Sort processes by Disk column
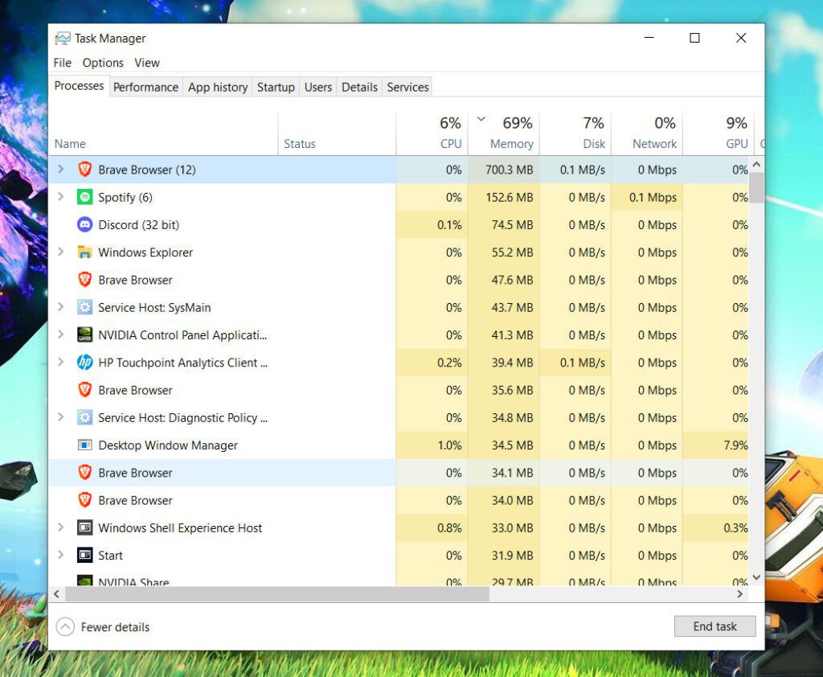The height and width of the screenshot is (677, 823). pos(575,134)
